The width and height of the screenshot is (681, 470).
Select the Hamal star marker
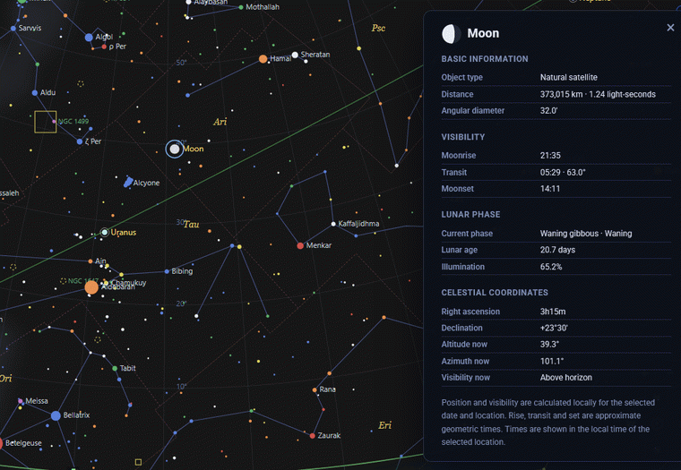pos(263,58)
